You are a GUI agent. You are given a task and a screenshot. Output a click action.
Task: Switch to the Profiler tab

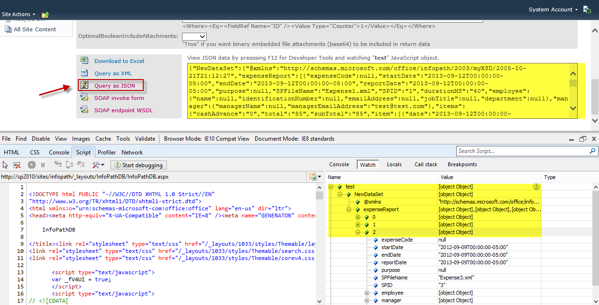click(107, 152)
